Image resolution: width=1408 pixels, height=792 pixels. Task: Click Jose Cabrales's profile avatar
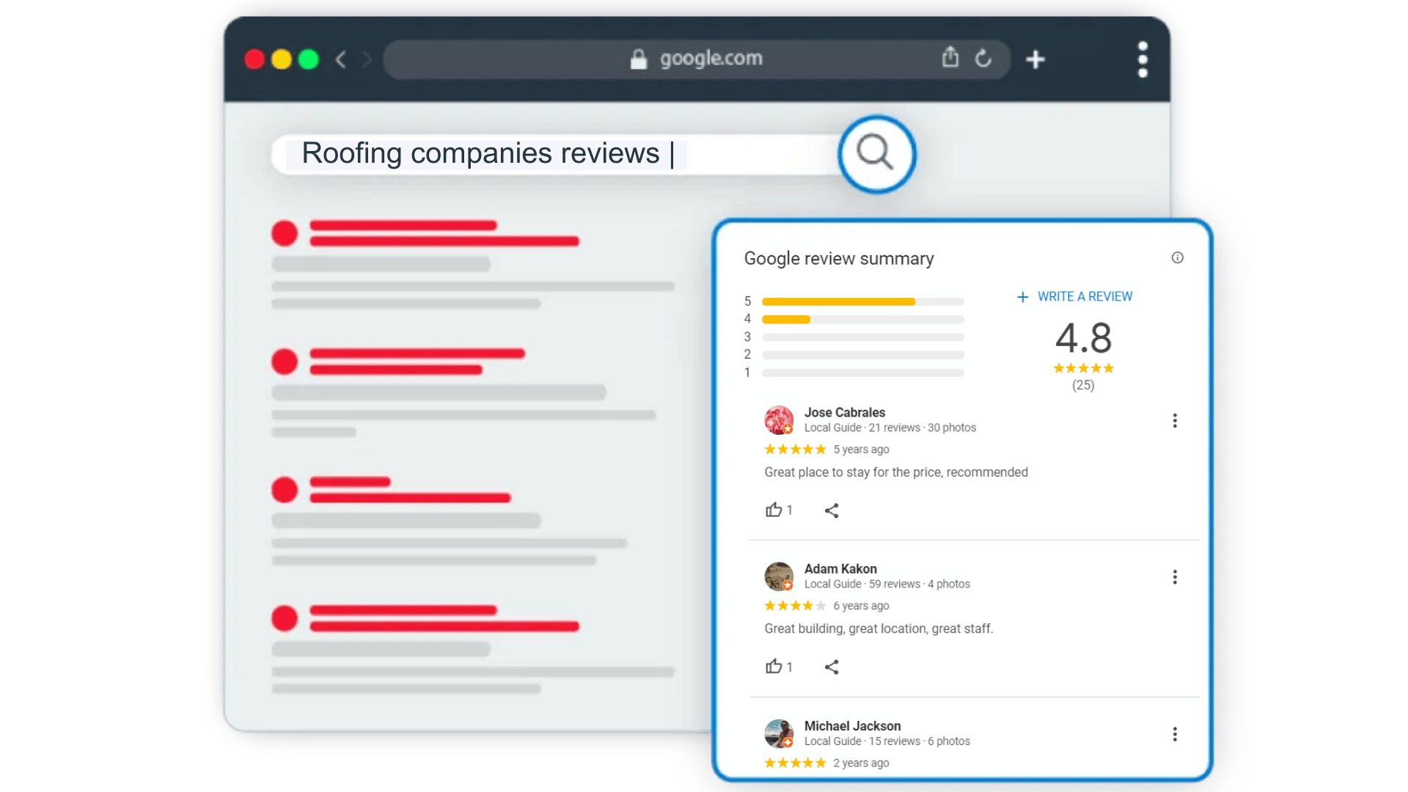(x=779, y=419)
